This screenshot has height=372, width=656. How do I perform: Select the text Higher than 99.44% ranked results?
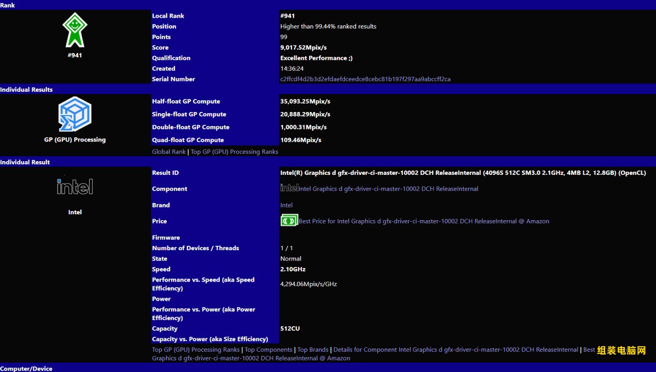coord(328,26)
